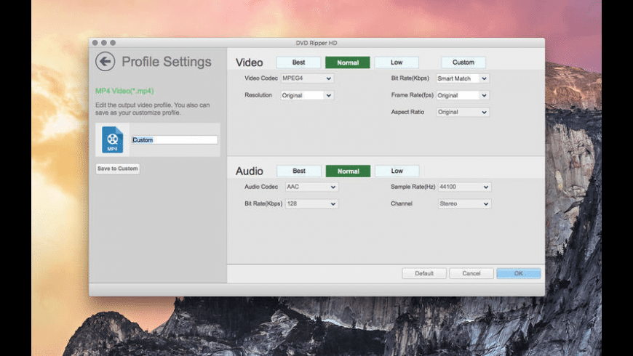Open the Aspect Ratio dropdown
Screen dimensions: 633x356
click(x=463, y=112)
